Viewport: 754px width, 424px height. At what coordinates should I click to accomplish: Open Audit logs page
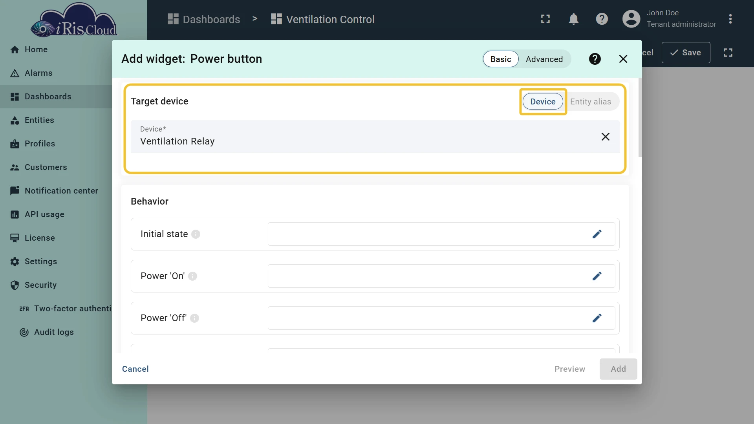(55, 332)
